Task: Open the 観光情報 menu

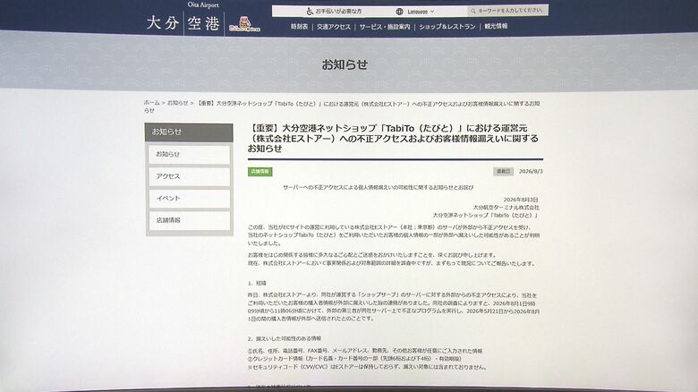Action: click(496, 26)
